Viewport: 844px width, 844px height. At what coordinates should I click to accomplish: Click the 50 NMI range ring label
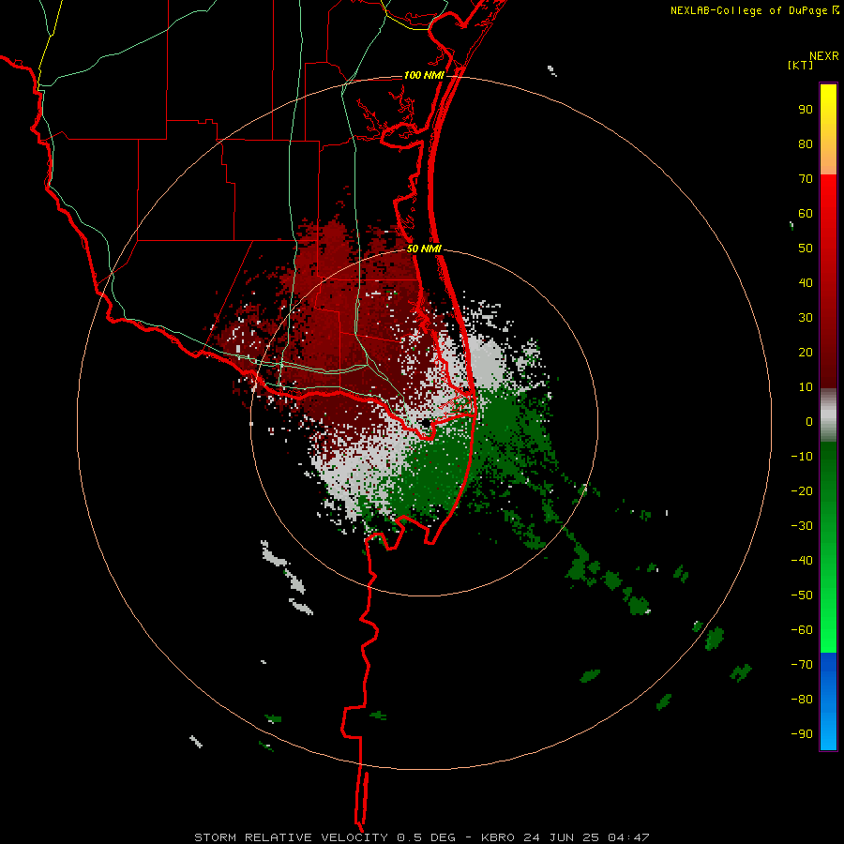coord(424,249)
